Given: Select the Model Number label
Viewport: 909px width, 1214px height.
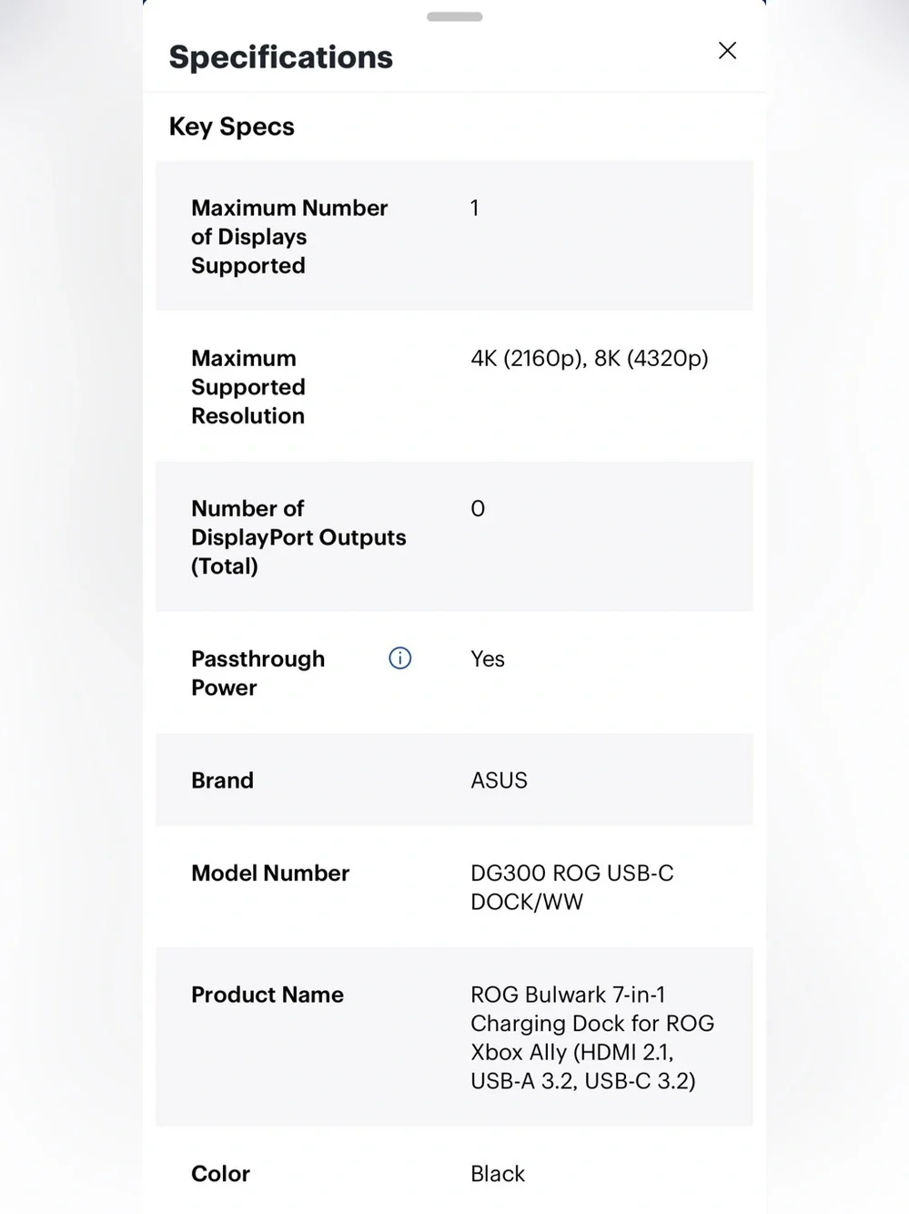Looking at the screenshot, I should click(x=270, y=873).
